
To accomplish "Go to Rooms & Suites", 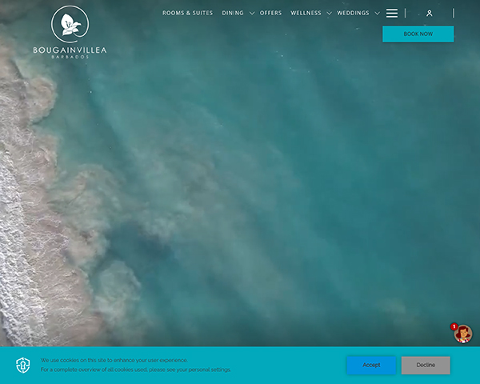I will (x=187, y=14).
